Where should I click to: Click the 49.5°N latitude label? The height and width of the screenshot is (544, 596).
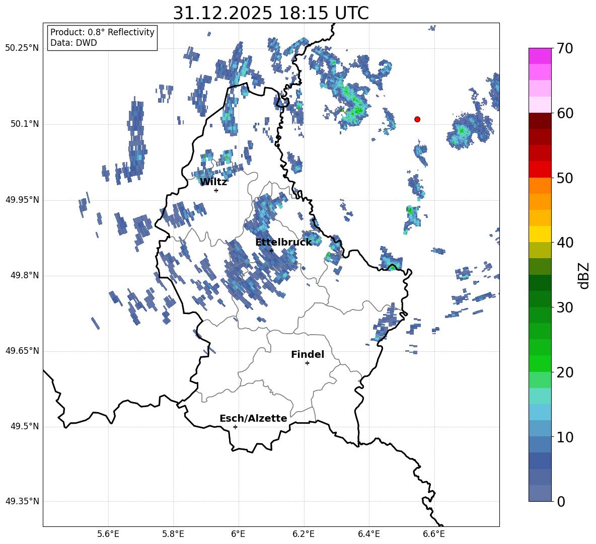(x=25, y=426)
